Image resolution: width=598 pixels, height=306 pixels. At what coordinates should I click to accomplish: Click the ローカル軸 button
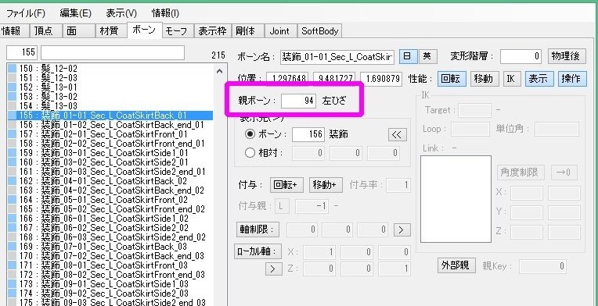point(258,251)
